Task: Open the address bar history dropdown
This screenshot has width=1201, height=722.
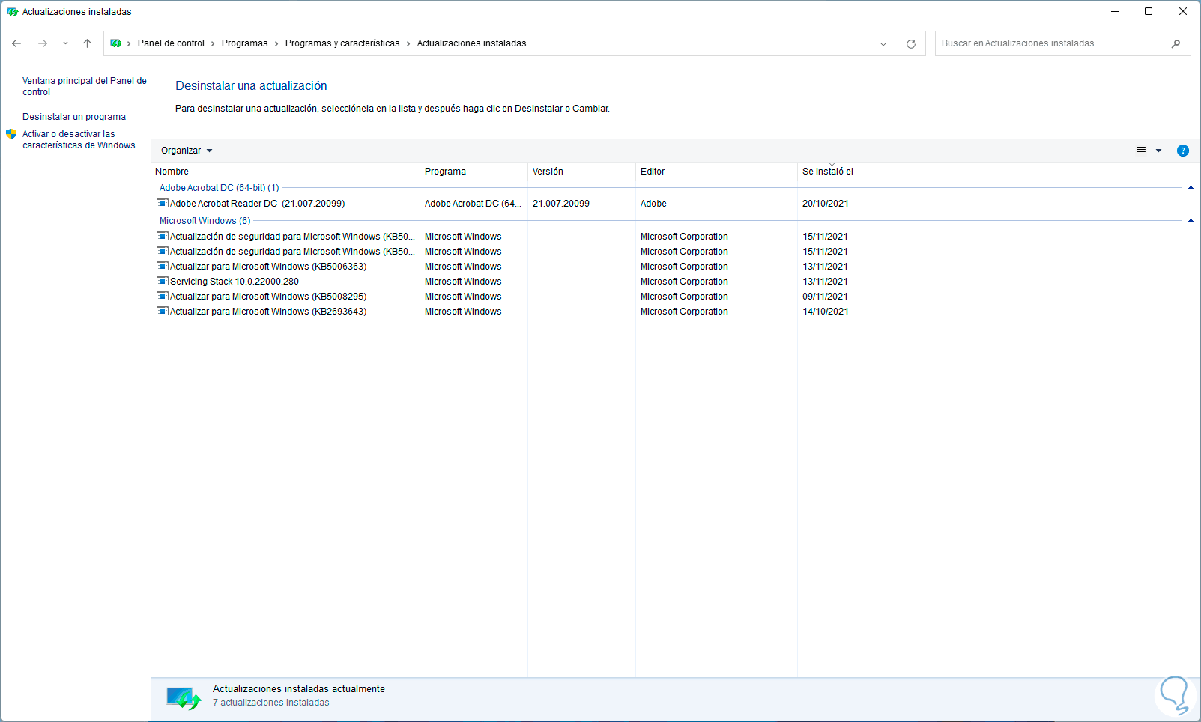Action: [x=883, y=44]
